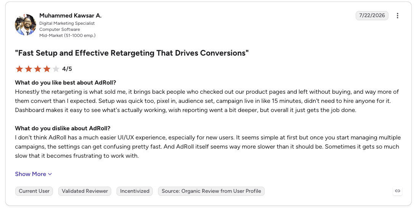Open the review title about Fast Setup
Screen dimensions: 417x208
[x=132, y=53]
